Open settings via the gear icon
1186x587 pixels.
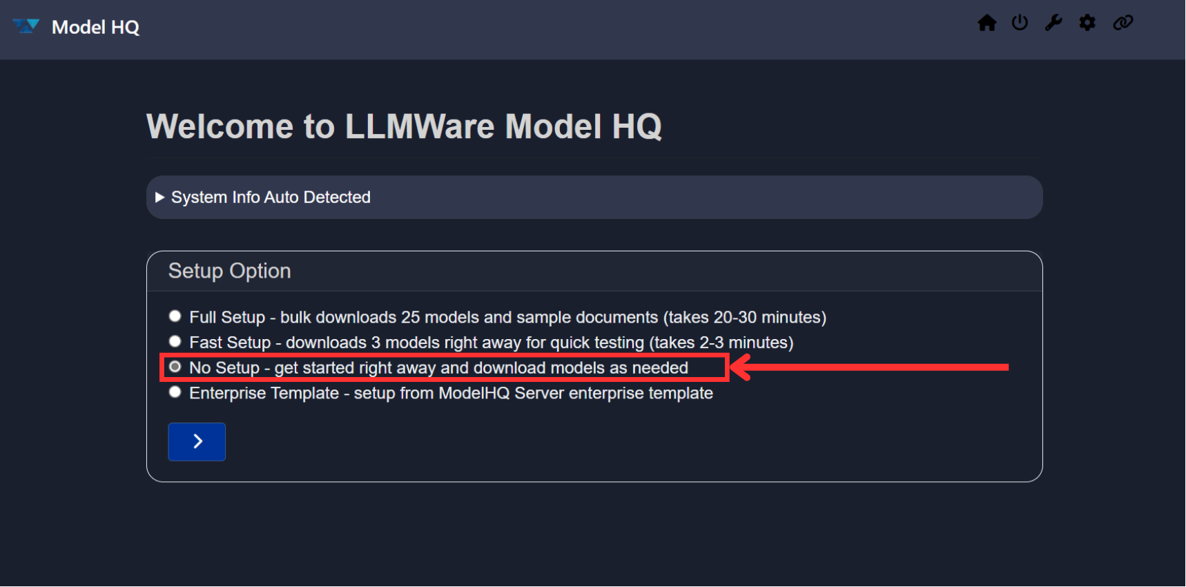[x=1087, y=23]
